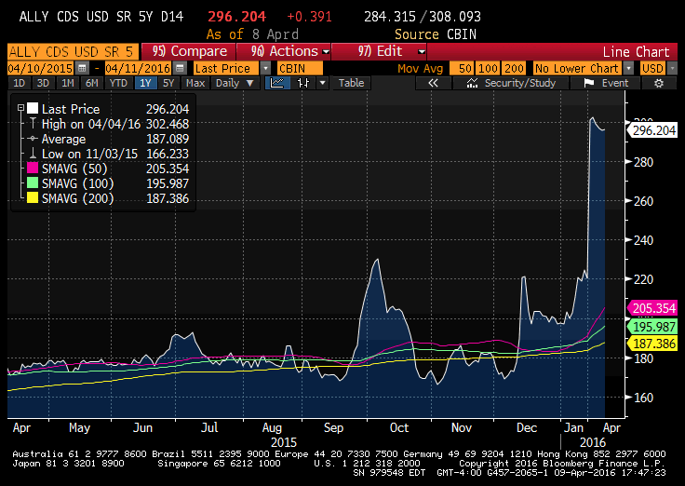
Task: Click the 195.987 SMAVG axis label
Action: pos(652,327)
